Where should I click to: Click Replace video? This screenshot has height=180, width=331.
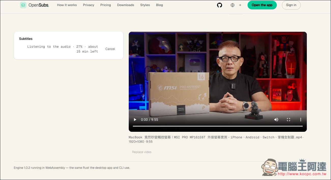click(x=142, y=152)
